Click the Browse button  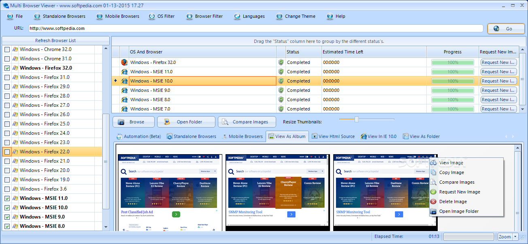[x=134, y=122]
